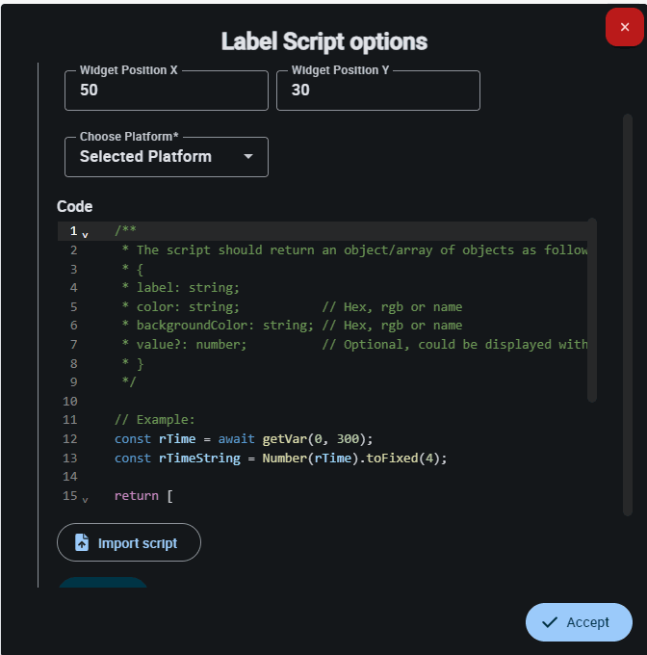Click the partially visible button below Import script

click(x=103, y=582)
